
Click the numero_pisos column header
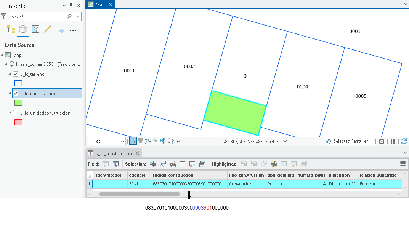pos(311,175)
